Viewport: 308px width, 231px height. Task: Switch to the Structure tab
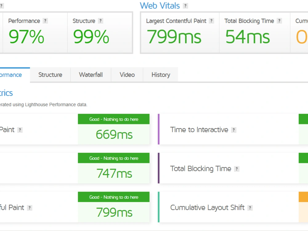pyautogui.click(x=50, y=75)
